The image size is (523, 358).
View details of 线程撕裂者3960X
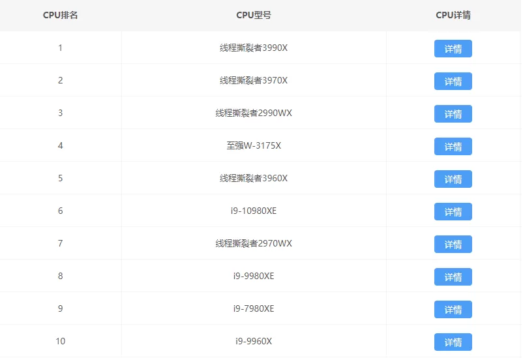(x=453, y=179)
